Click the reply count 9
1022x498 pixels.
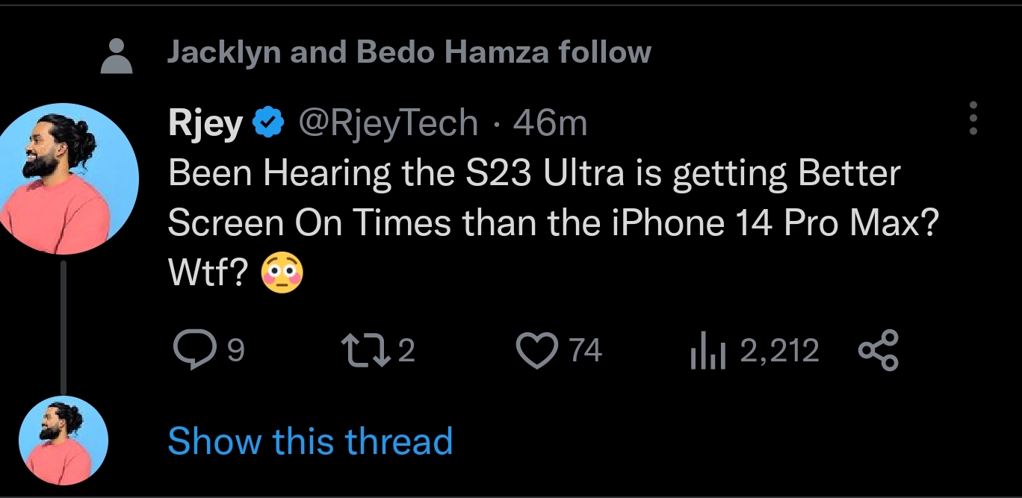[x=235, y=351]
